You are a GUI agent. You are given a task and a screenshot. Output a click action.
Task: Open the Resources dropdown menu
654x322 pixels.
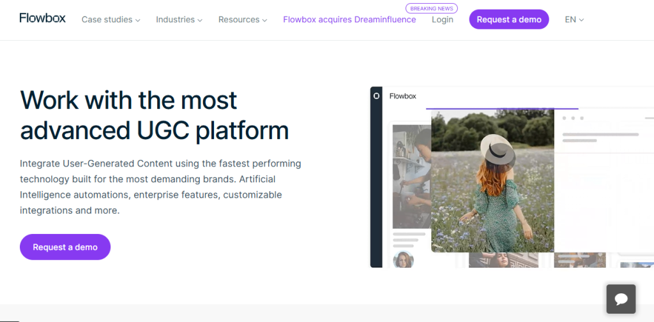[243, 20]
